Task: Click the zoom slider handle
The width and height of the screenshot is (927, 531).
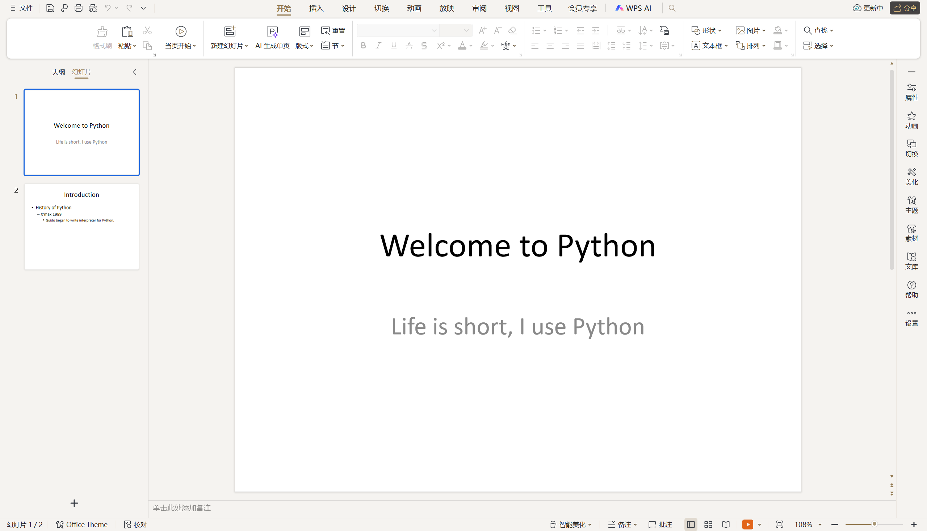Action: 874,524
